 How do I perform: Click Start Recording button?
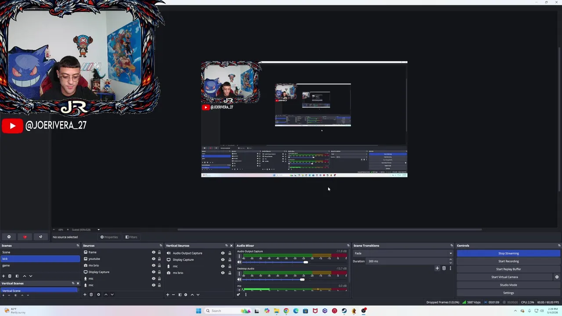[508, 261]
